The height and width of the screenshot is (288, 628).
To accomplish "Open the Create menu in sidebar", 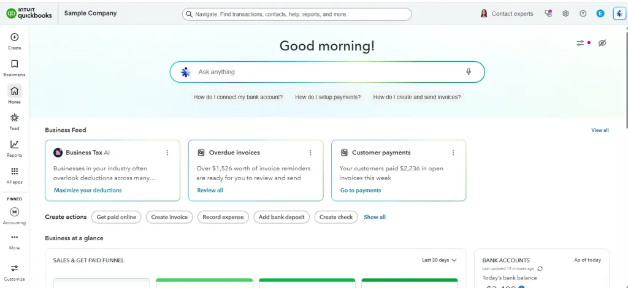I will click(15, 41).
